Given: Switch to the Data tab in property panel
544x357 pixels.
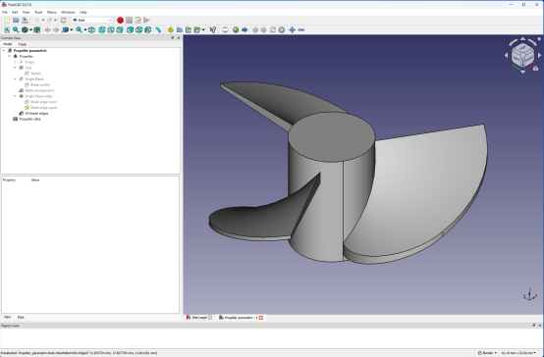Looking at the screenshot, I should pos(21,317).
